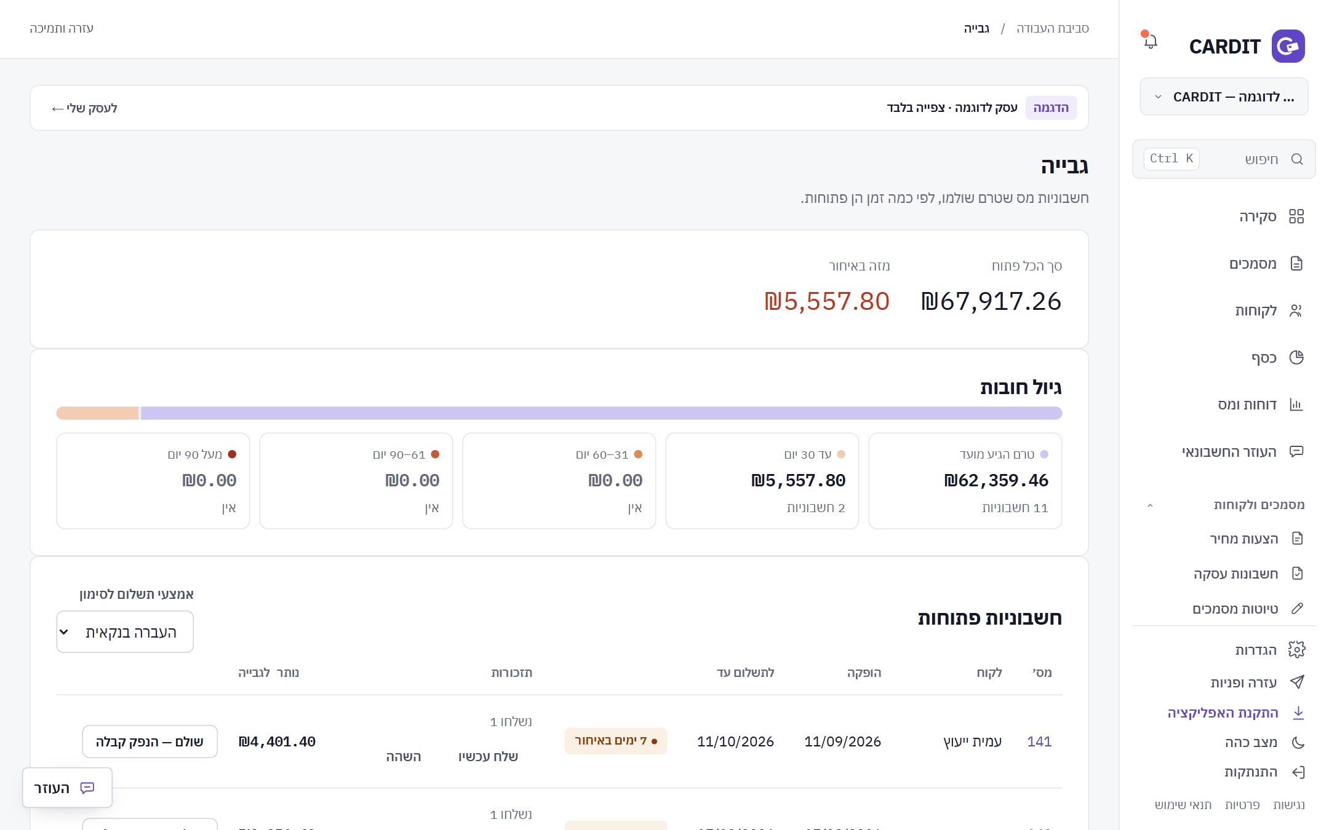Open the מסמכים documents icon

pyautogui.click(x=1296, y=264)
